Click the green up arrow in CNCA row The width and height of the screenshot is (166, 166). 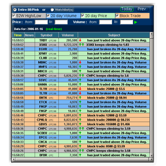(80, 142)
